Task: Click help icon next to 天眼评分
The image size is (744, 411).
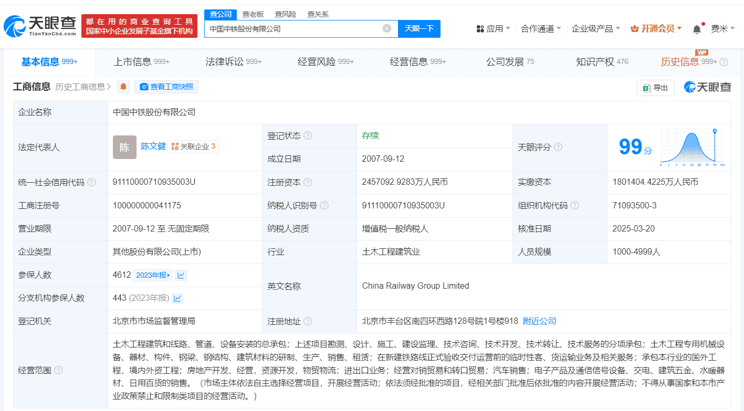Action: [558, 147]
